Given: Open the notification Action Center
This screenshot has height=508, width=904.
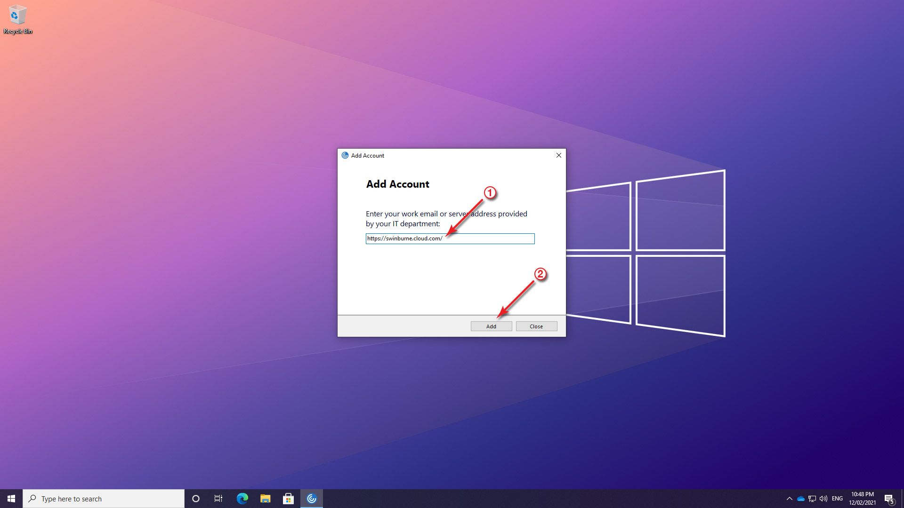Looking at the screenshot, I should [x=889, y=499].
